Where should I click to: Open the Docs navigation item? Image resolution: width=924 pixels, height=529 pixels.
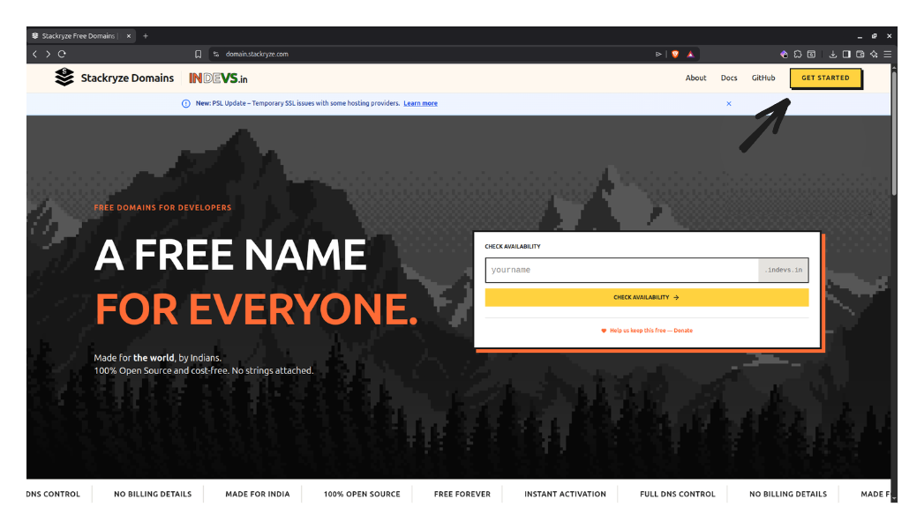point(729,78)
